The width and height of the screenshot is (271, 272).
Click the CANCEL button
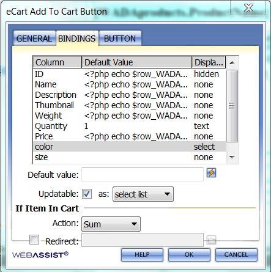236,254
